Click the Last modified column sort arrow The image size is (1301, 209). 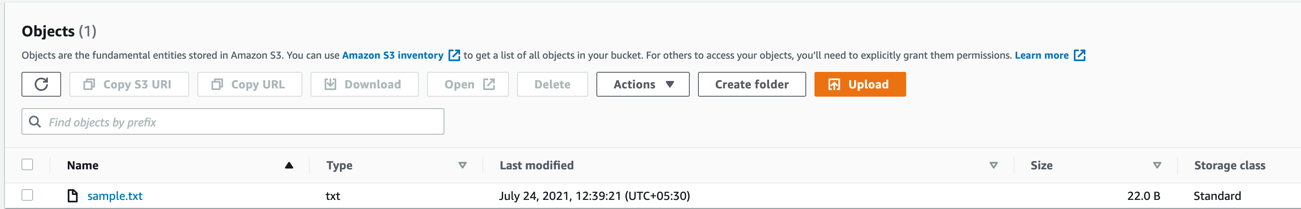[993, 166]
